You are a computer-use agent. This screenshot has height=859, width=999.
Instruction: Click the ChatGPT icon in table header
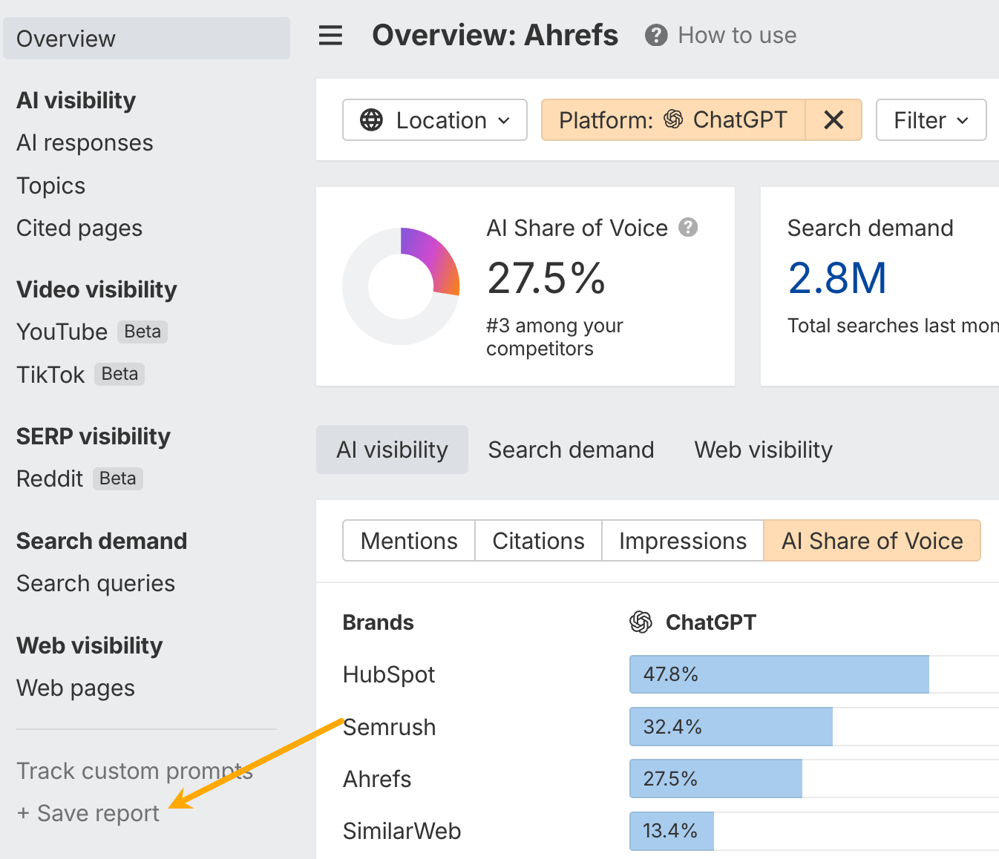(641, 622)
